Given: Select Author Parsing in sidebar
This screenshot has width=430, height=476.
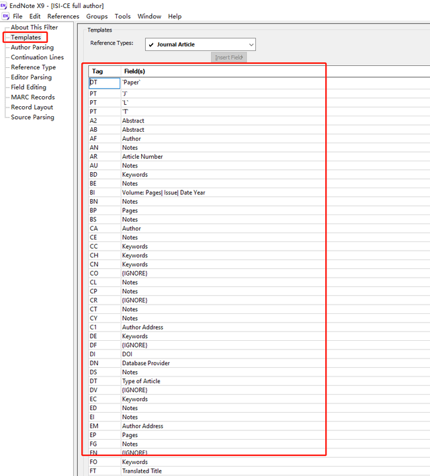Looking at the screenshot, I should coord(32,47).
